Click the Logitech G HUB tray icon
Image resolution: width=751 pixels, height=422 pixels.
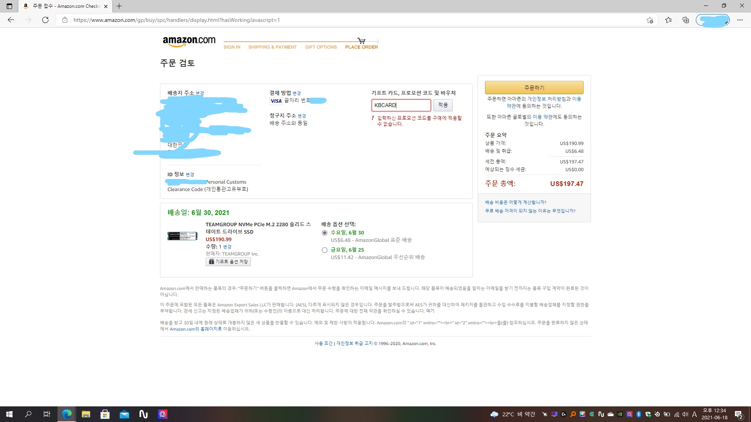[x=564, y=414]
